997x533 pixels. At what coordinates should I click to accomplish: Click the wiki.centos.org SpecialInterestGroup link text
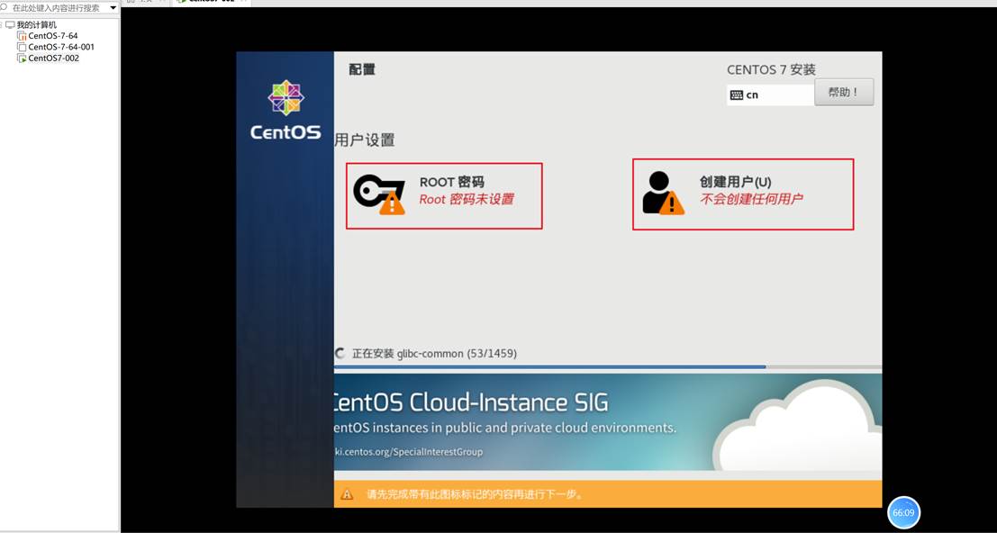[x=408, y=452]
